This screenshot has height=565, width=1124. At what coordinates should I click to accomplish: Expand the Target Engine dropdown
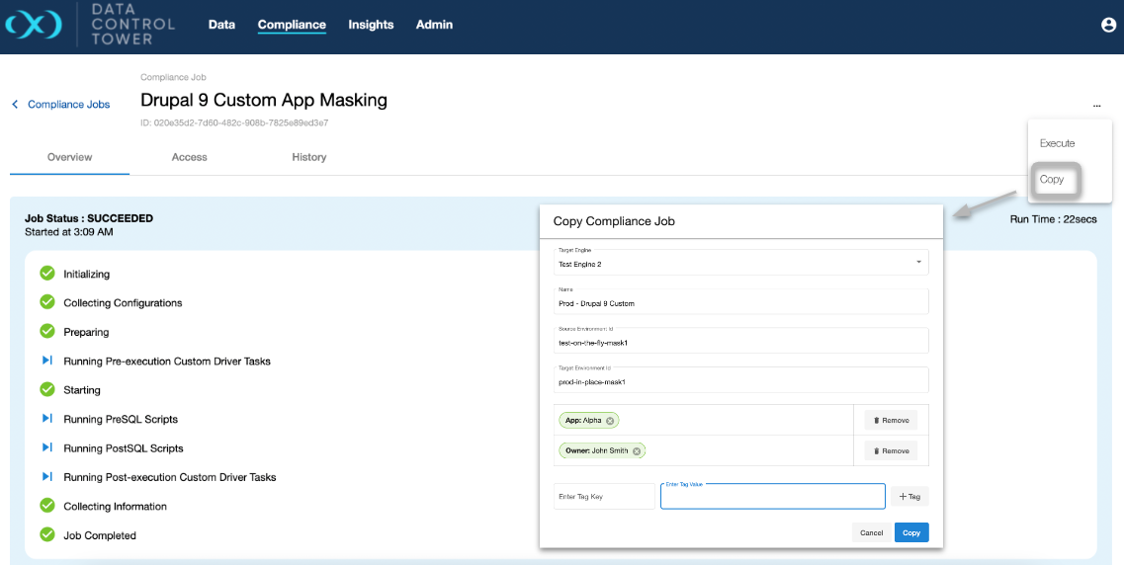tap(918, 263)
